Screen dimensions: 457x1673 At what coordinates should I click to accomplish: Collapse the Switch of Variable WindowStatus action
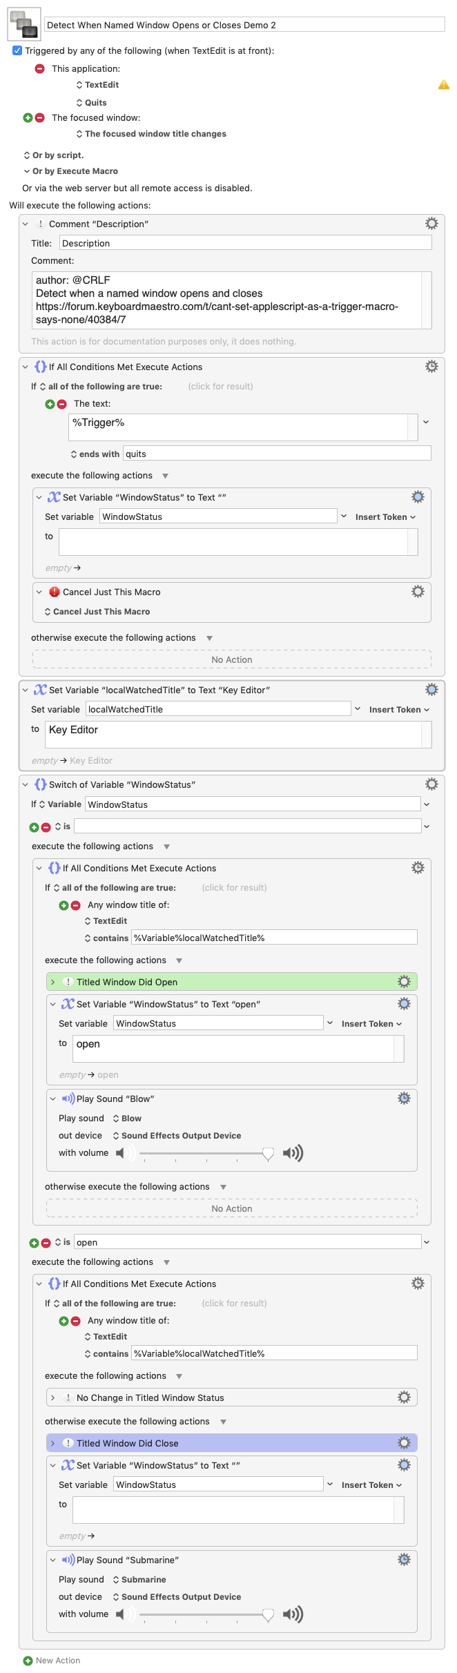coord(26,784)
